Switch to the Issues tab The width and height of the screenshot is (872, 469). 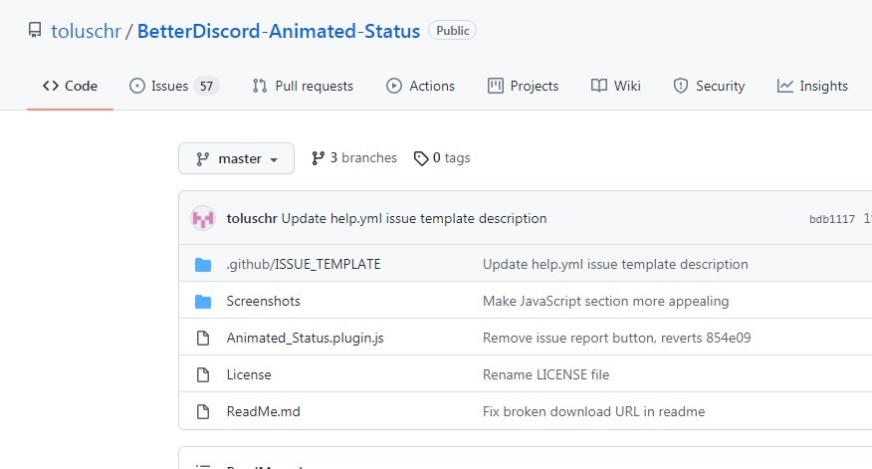click(x=173, y=86)
